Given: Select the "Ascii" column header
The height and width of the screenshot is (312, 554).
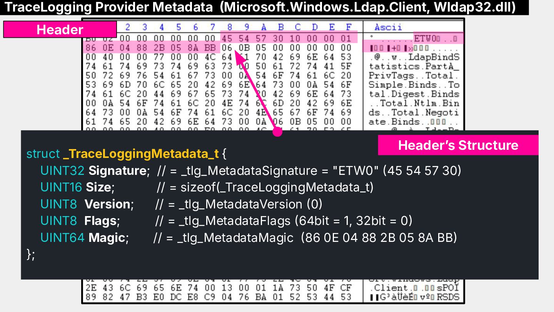Looking at the screenshot, I should [x=388, y=27].
